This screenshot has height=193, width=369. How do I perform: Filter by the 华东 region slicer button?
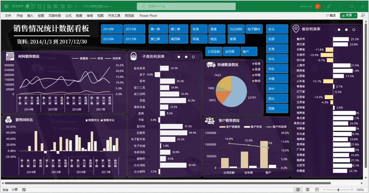pyautogui.click(x=277, y=69)
